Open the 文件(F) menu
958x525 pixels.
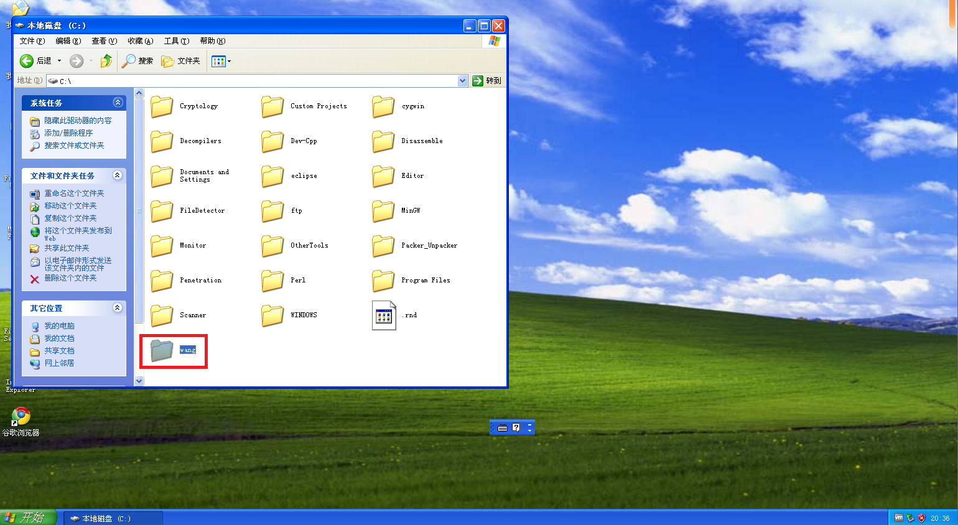point(32,41)
